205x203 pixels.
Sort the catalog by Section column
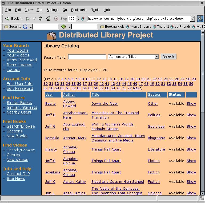point(155,95)
